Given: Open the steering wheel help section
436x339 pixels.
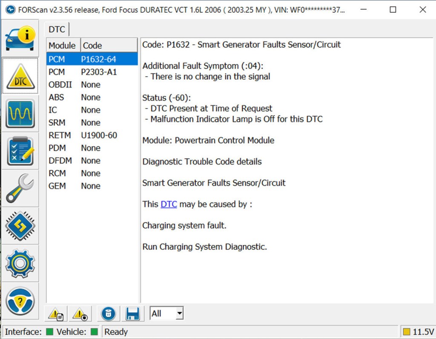Looking at the screenshot, I should pyautogui.click(x=20, y=300).
